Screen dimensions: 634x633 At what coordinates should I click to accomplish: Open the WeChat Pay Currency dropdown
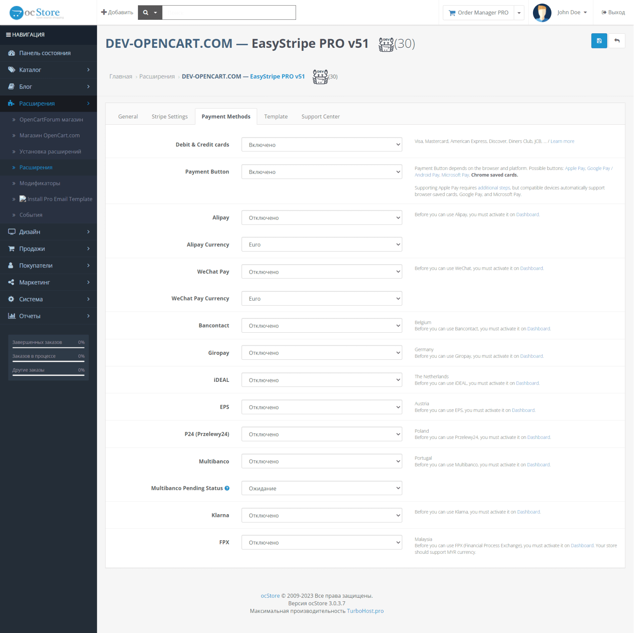point(322,298)
